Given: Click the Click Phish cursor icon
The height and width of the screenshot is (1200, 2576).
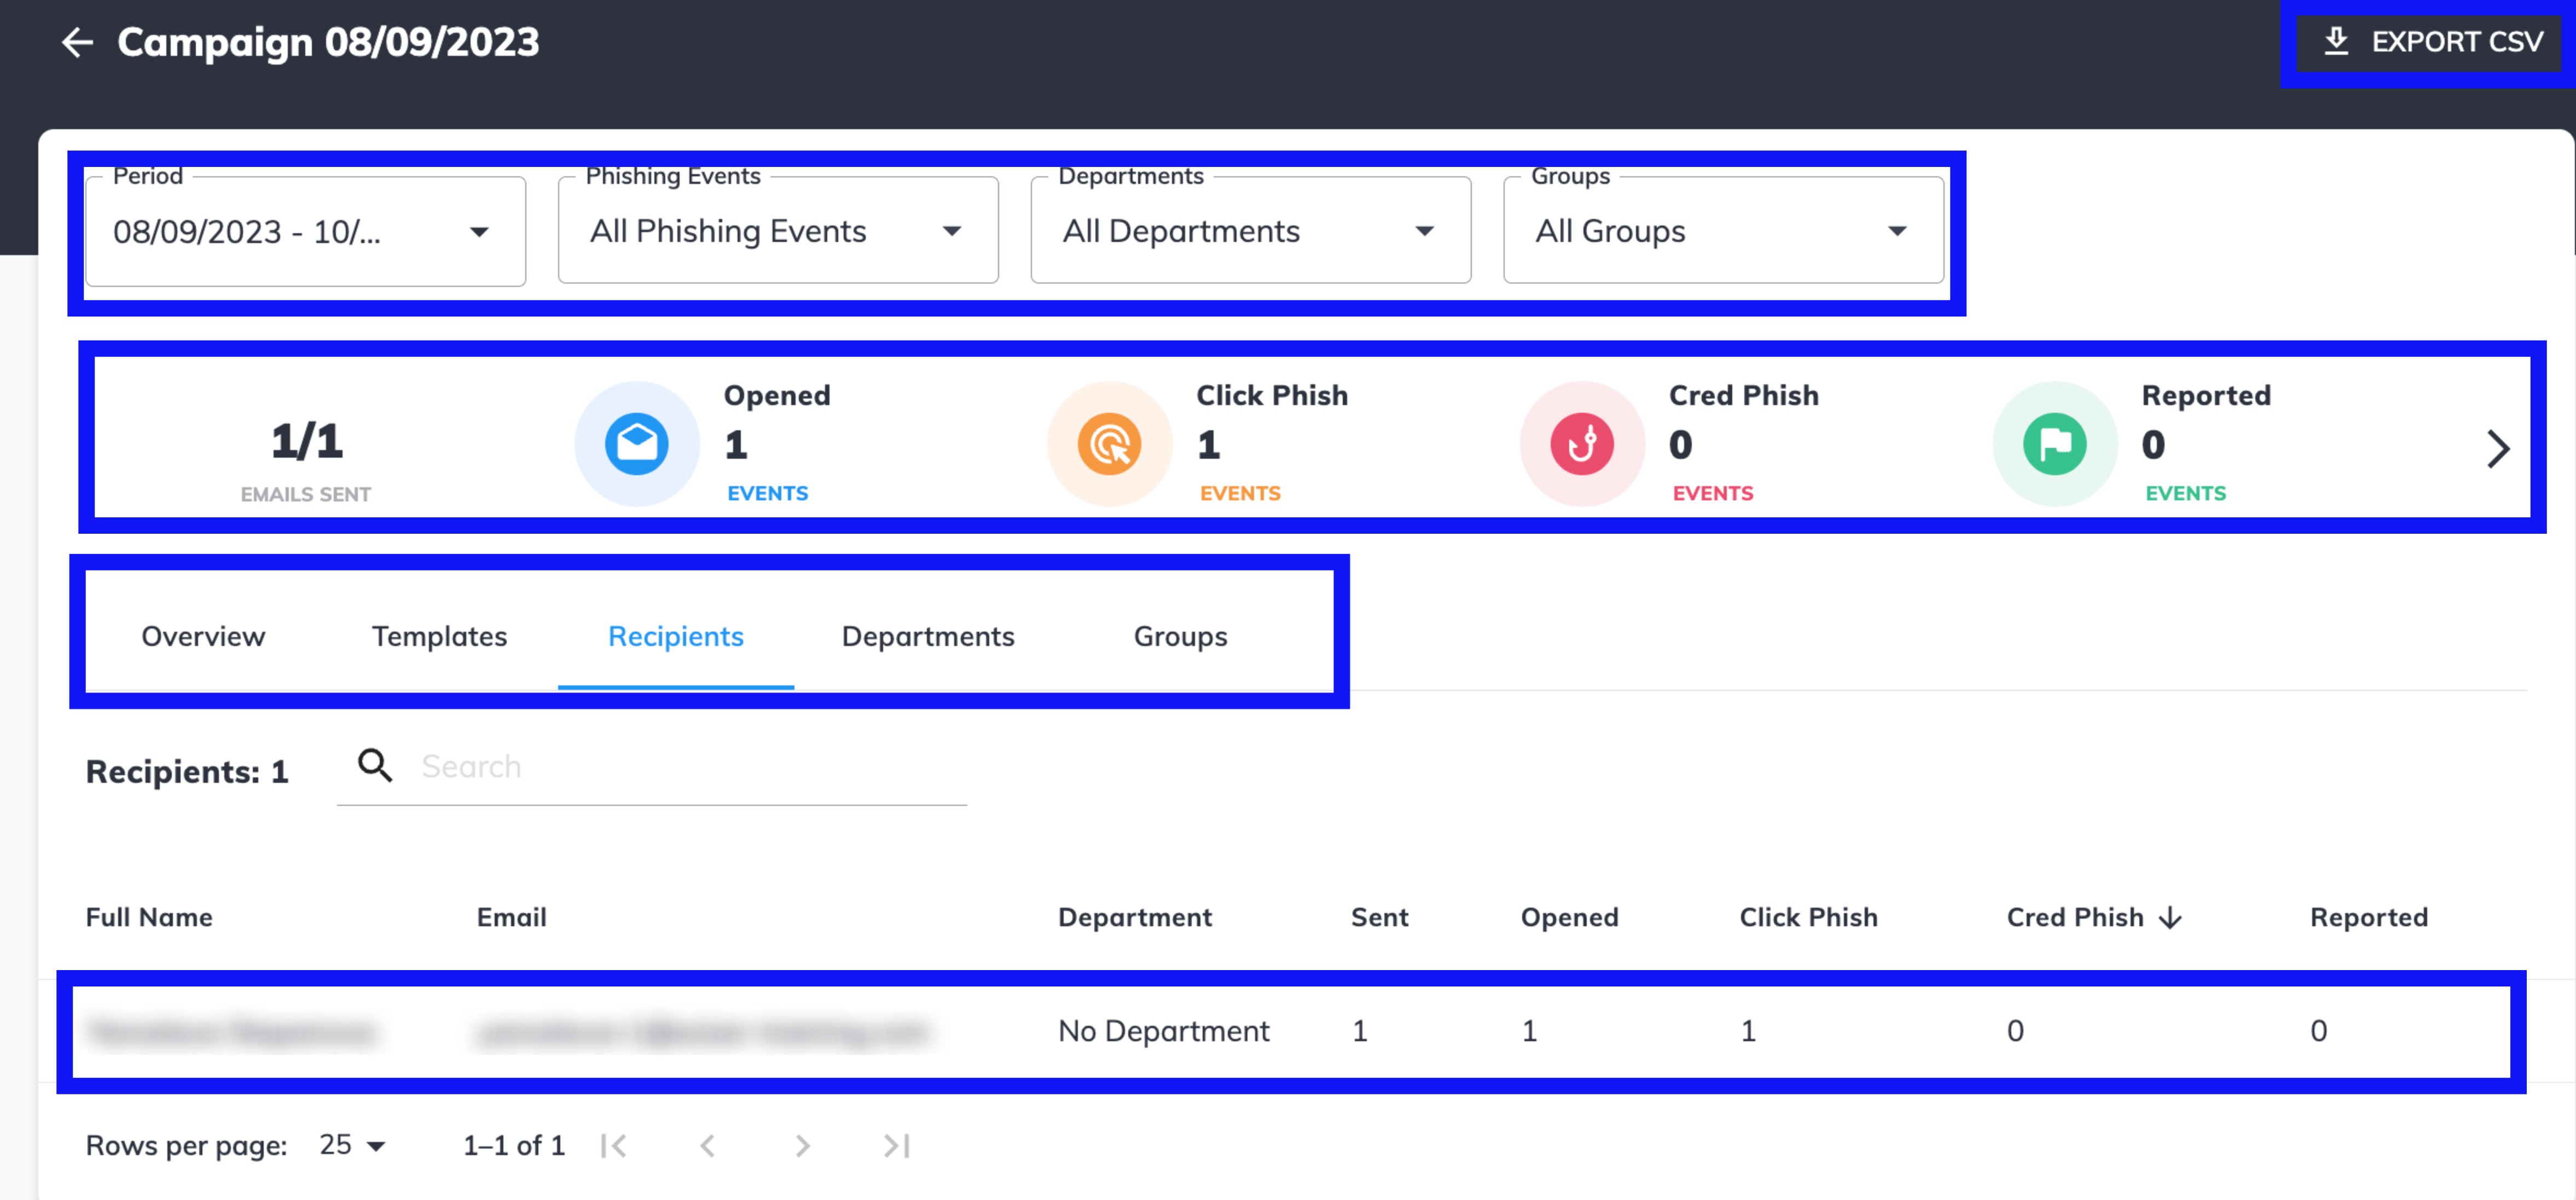Looking at the screenshot, I should point(1109,443).
